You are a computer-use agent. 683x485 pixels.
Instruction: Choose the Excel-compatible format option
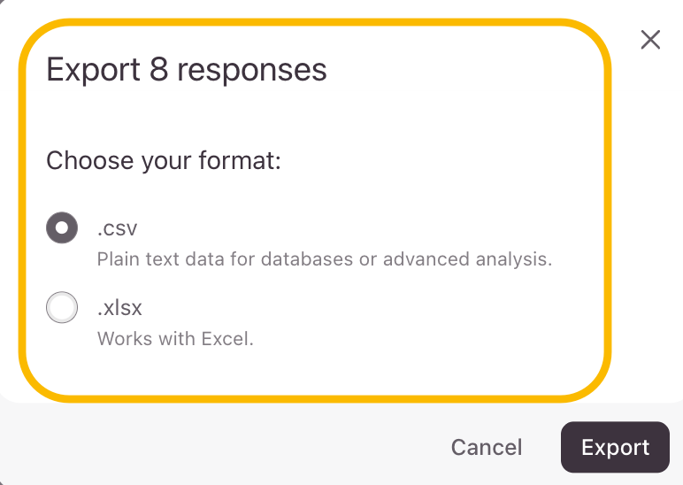click(61, 308)
